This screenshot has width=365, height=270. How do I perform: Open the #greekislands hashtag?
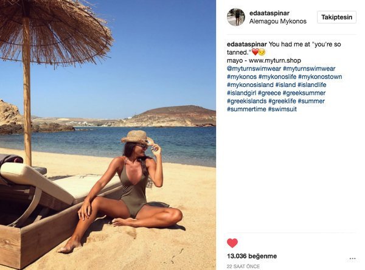point(247,101)
